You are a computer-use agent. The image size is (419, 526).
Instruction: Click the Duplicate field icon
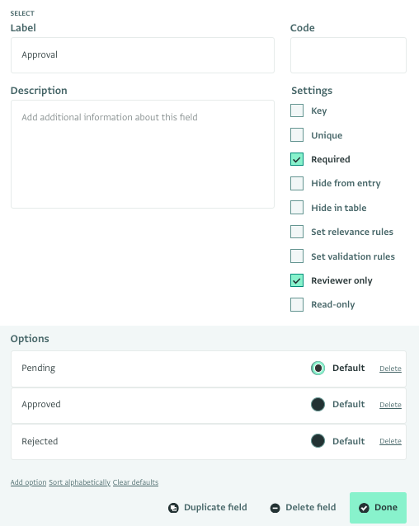pyautogui.click(x=173, y=508)
